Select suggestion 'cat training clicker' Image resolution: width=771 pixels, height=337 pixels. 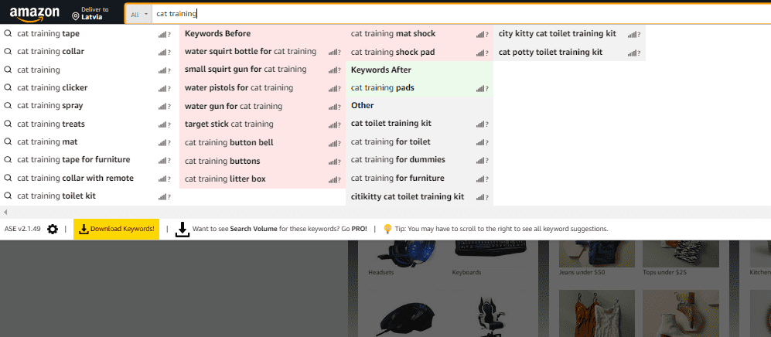(x=52, y=87)
